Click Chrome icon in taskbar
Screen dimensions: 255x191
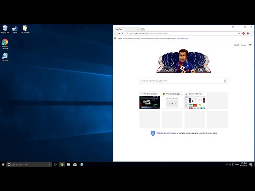62,164
